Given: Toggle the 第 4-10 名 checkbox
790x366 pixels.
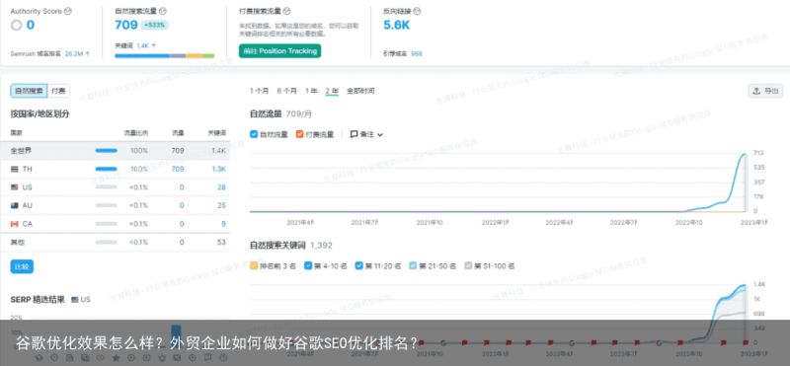Looking at the screenshot, I should click(x=308, y=265).
